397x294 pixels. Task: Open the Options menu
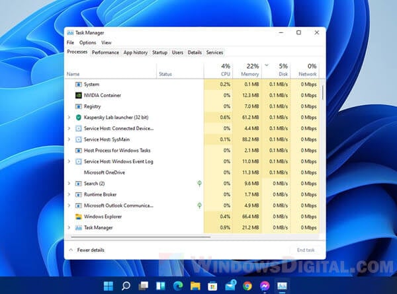87,42
